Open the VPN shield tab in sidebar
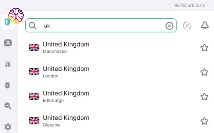The height and width of the screenshot is (133, 214). click(x=7, y=22)
